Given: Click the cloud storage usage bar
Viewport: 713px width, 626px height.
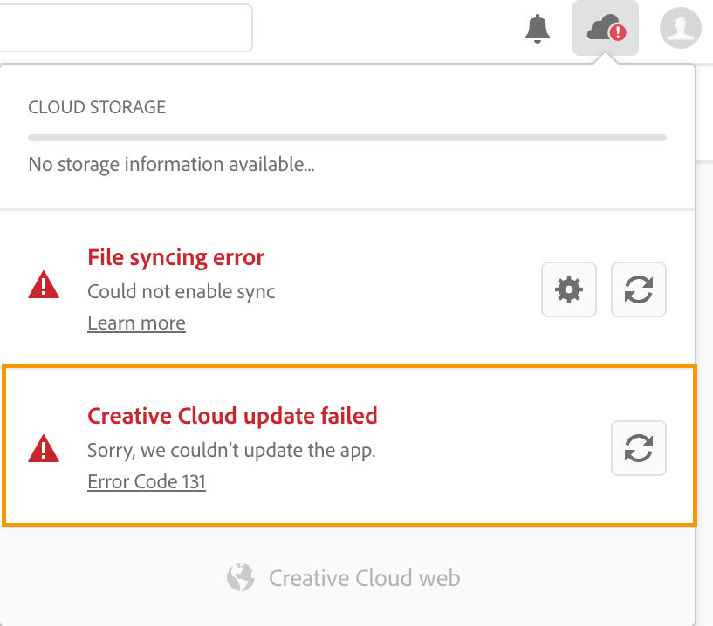Looking at the screenshot, I should (347, 138).
